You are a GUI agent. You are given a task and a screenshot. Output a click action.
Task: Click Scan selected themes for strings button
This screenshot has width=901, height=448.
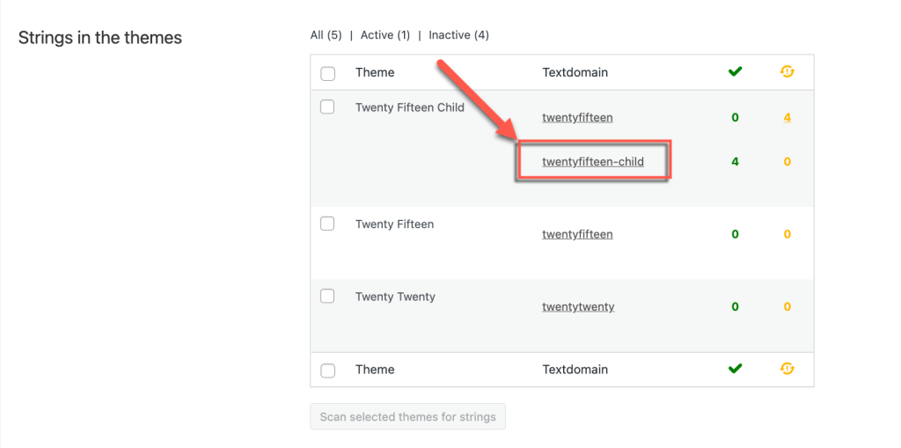coord(408,416)
